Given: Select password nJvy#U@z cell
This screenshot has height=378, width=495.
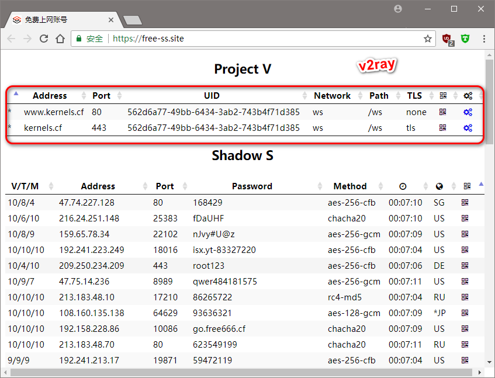Looking at the screenshot, I should [x=214, y=234].
